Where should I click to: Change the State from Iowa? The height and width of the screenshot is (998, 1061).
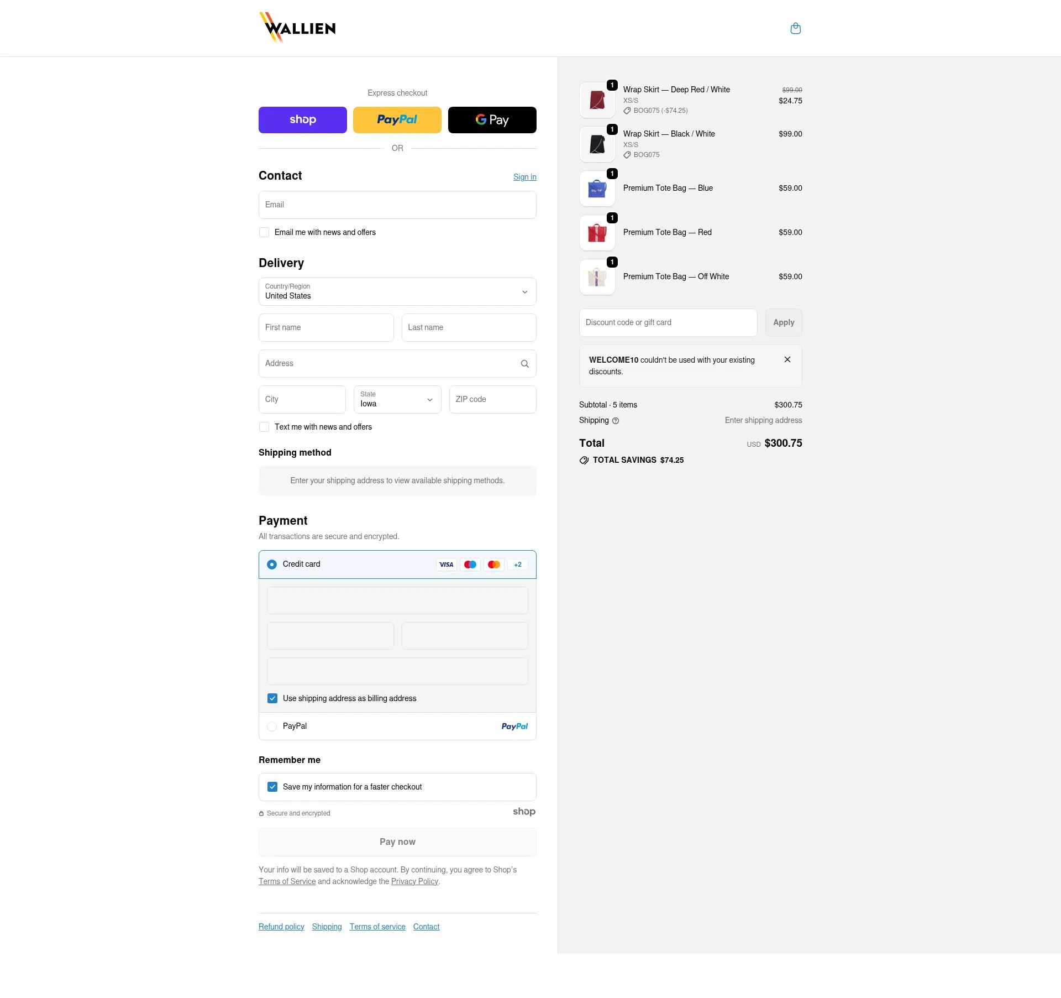click(x=397, y=399)
